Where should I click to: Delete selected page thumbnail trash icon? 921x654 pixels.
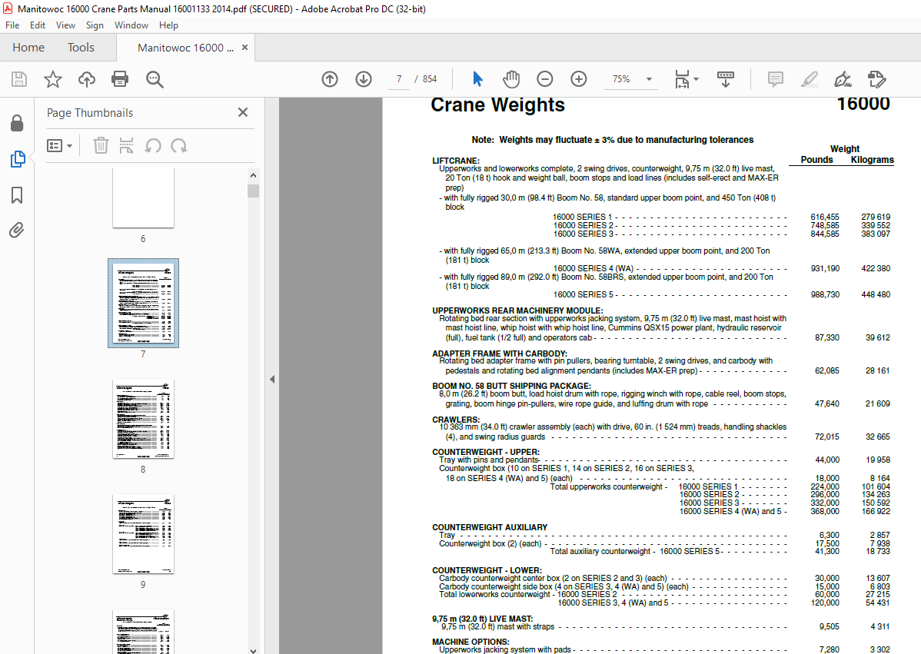click(101, 145)
